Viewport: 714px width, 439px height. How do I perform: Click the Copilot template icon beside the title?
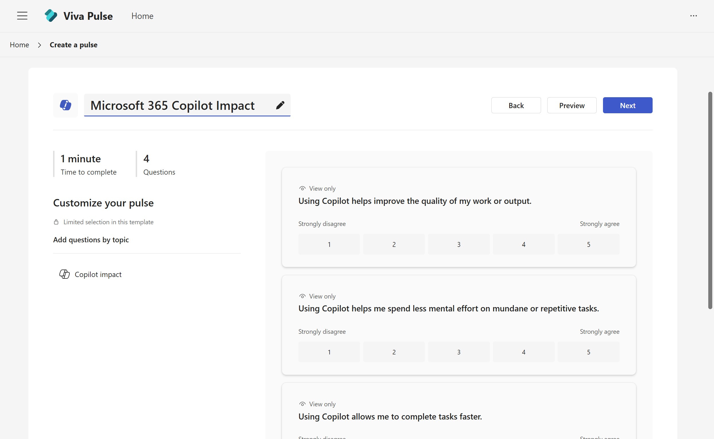click(65, 105)
